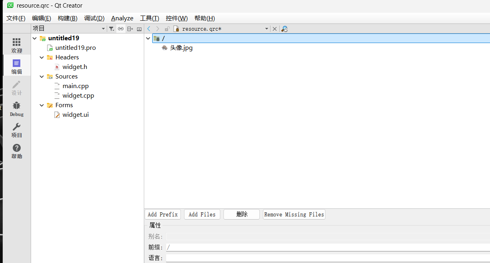Select untitled19.pro in project tree
Image resolution: width=490 pixels, height=263 pixels.
[76, 48]
